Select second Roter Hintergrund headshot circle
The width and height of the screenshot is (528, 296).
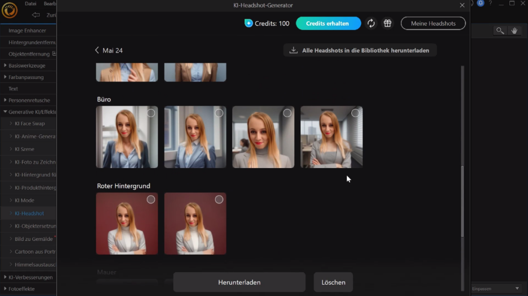click(x=219, y=200)
